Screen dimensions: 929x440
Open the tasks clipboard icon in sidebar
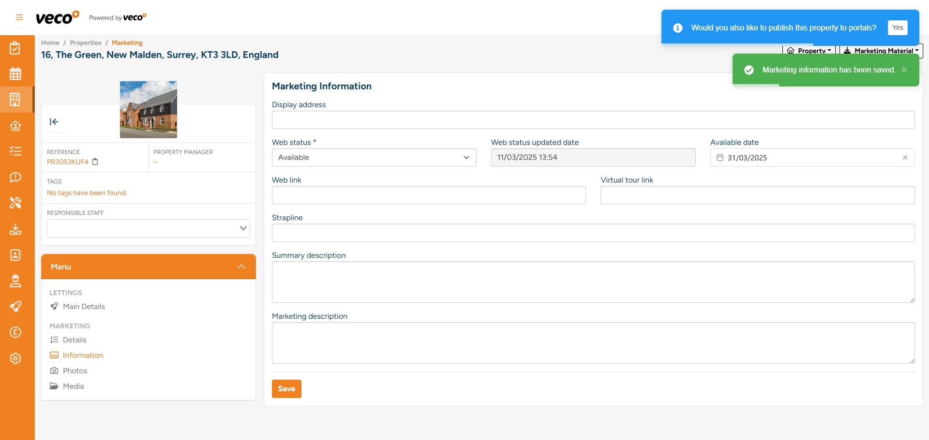coord(16,47)
